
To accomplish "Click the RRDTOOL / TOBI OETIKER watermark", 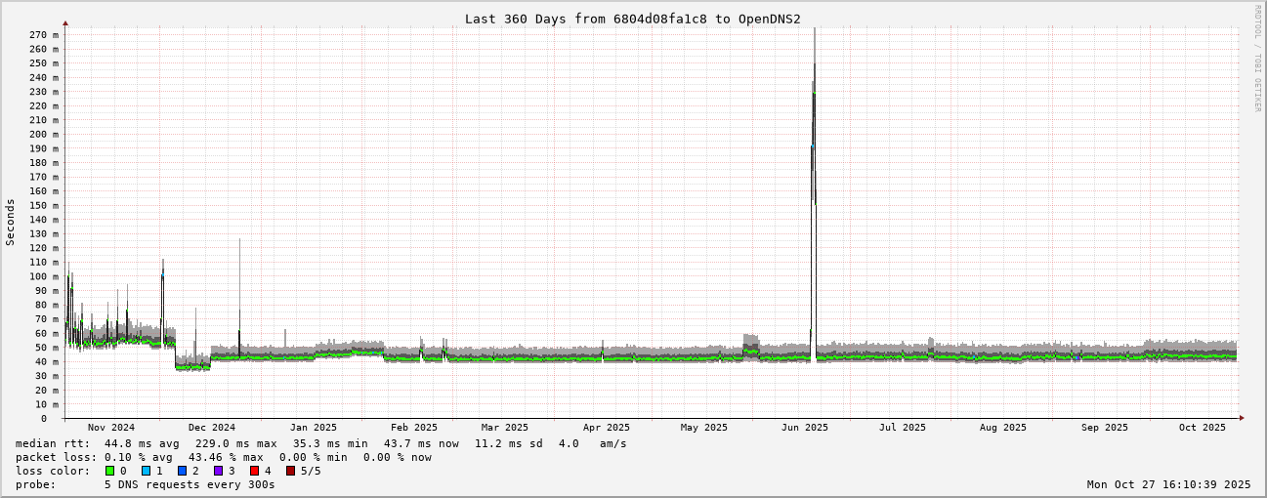I will point(1257,58).
